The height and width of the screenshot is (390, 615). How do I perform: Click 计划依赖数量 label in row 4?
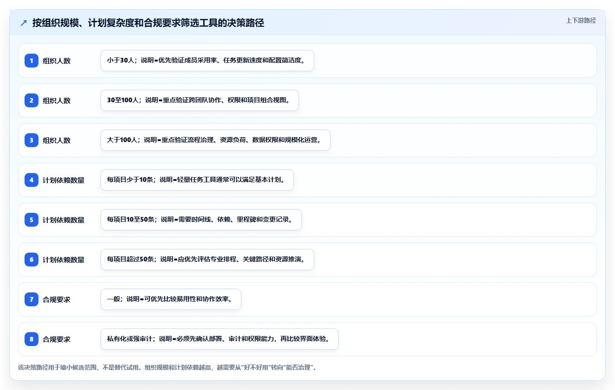[63, 180]
